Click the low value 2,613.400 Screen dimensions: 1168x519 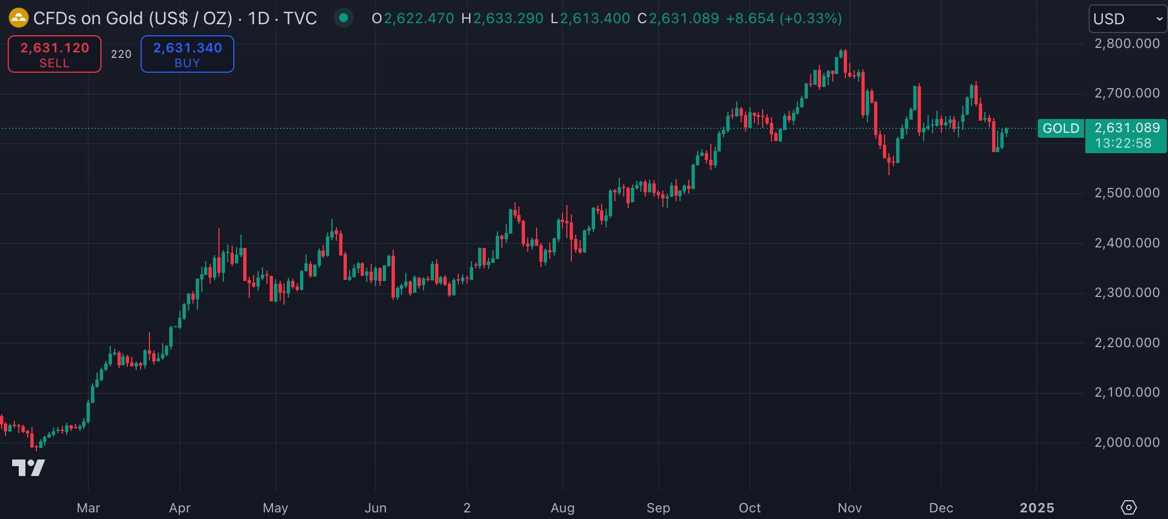click(x=595, y=18)
